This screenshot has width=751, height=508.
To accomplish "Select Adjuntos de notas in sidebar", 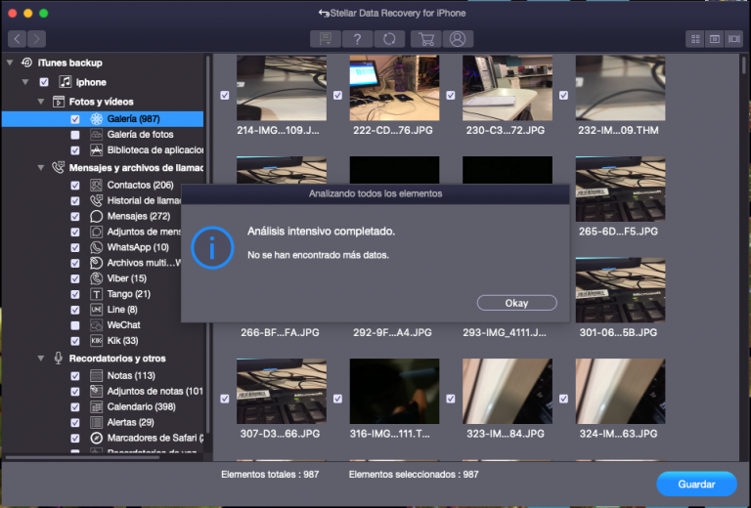I will click(x=155, y=392).
